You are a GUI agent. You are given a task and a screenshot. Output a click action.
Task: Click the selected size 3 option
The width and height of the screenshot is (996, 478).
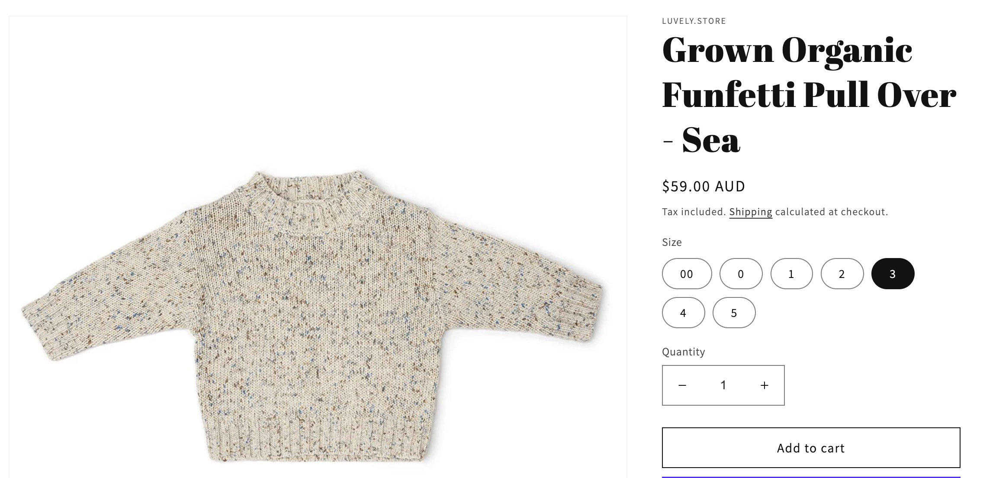click(893, 274)
